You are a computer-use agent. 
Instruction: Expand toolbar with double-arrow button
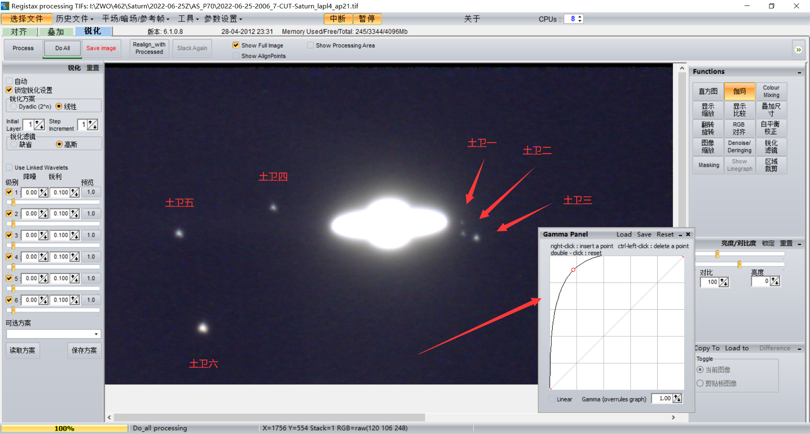tap(799, 50)
